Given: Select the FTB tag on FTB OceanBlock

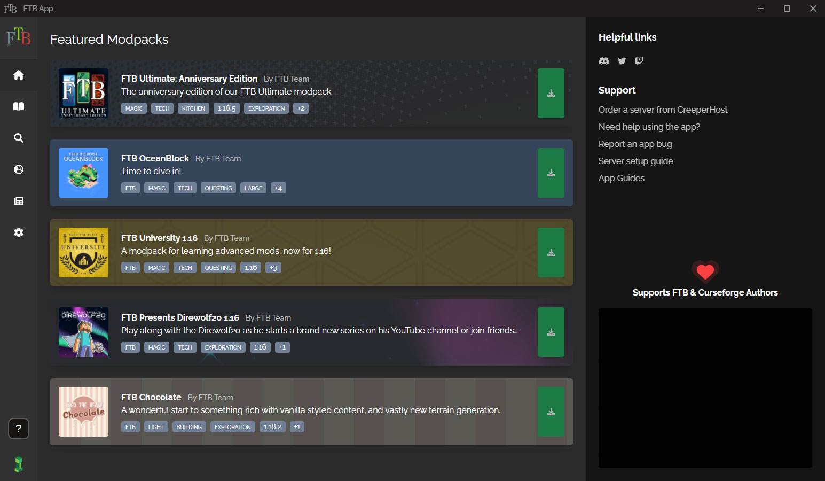Looking at the screenshot, I should point(130,188).
